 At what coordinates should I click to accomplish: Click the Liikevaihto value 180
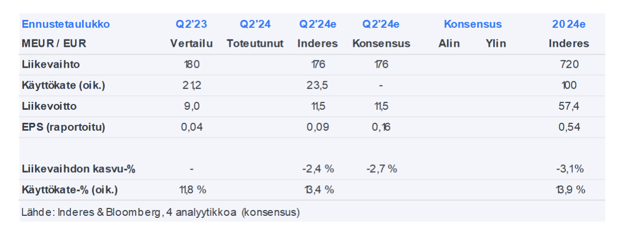192,65
